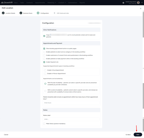144x138 pixels.
Task: Click the user profile avatar
Action: [138, 3]
